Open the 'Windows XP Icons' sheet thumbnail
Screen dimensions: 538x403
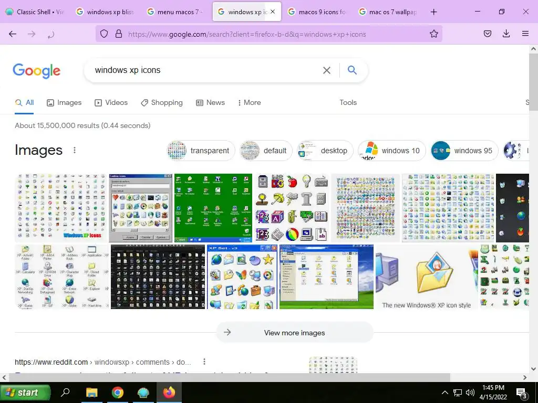click(61, 208)
